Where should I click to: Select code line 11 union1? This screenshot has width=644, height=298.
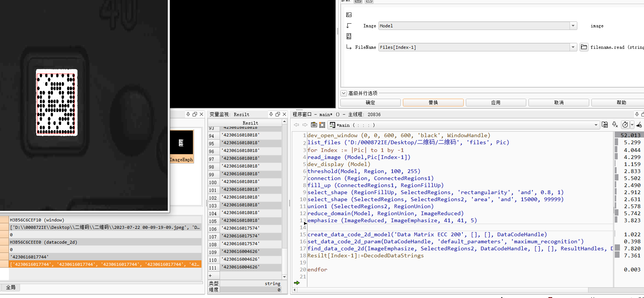[370, 206]
